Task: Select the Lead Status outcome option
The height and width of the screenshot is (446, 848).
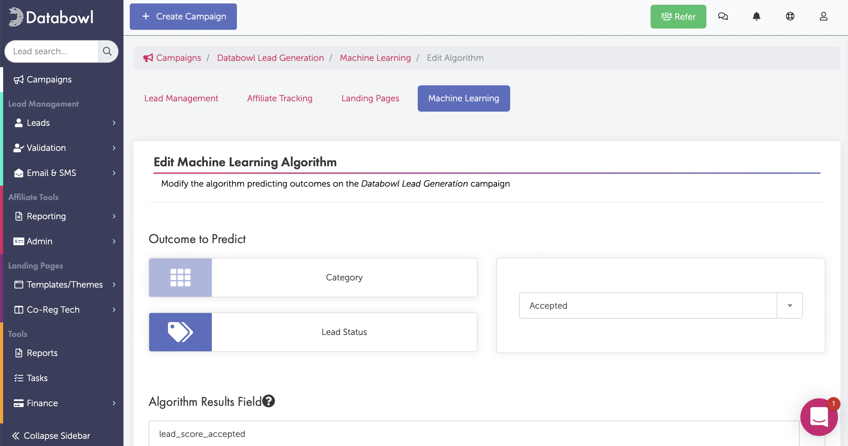Action: [313, 332]
